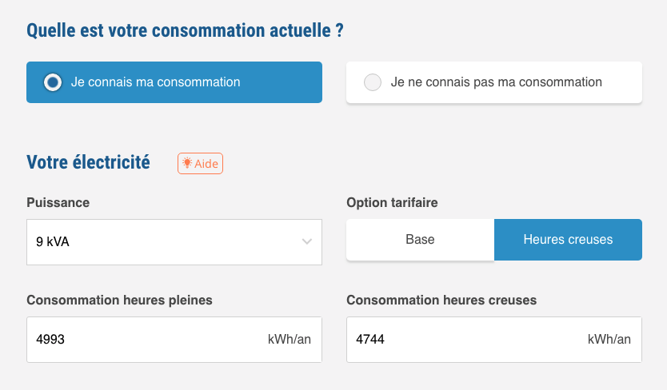The width and height of the screenshot is (667, 390).
Task: Select the filled radio circle for known consumption
Action: (53, 82)
